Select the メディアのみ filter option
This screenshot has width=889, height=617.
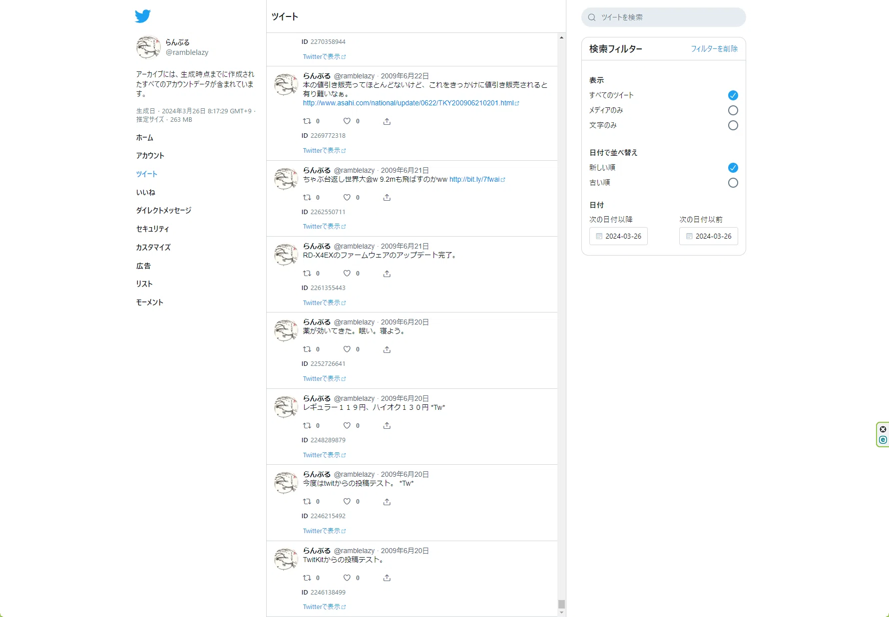click(733, 110)
